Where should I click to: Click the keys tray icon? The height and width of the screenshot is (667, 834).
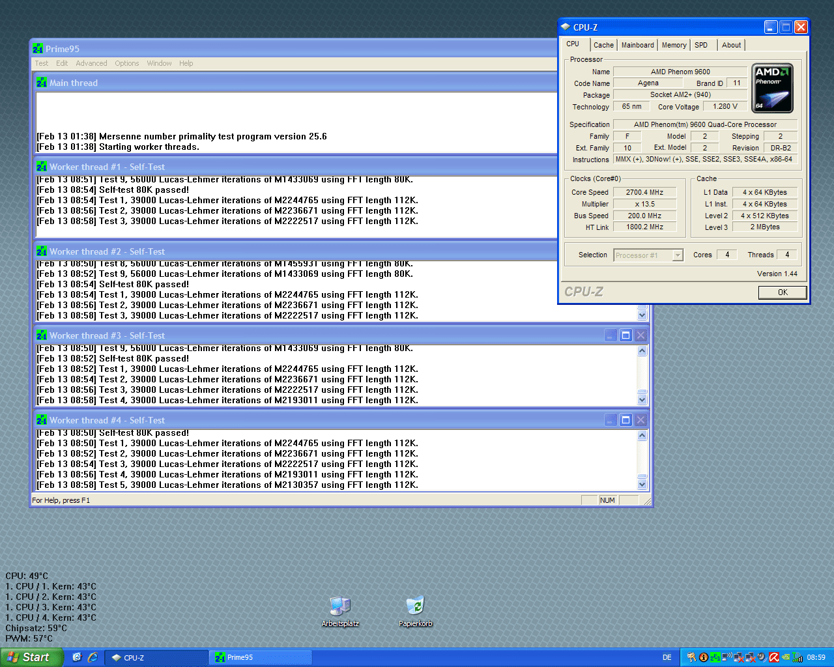(x=692, y=657)
